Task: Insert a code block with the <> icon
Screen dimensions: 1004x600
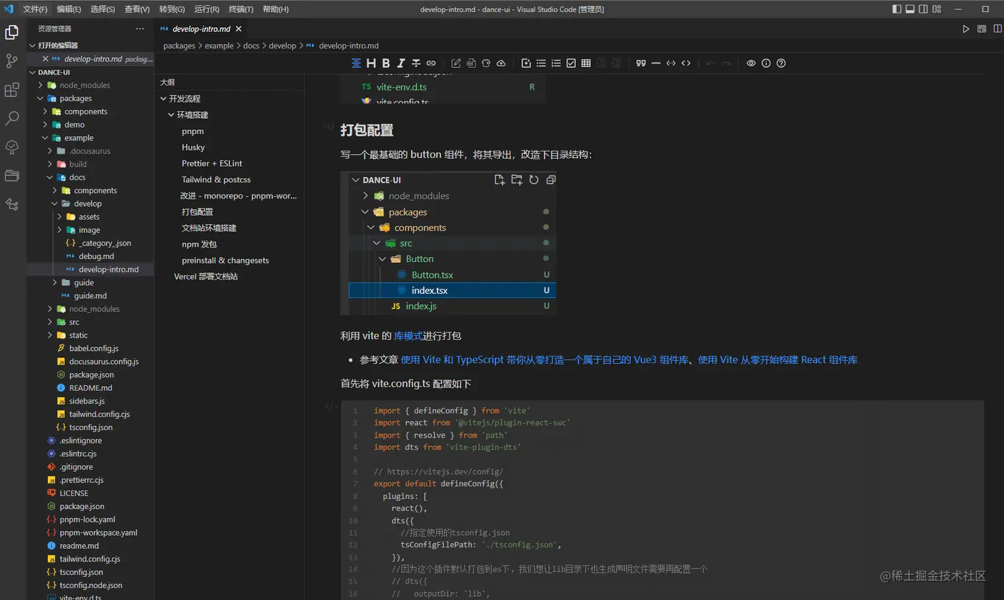Action: click(686, 63)
